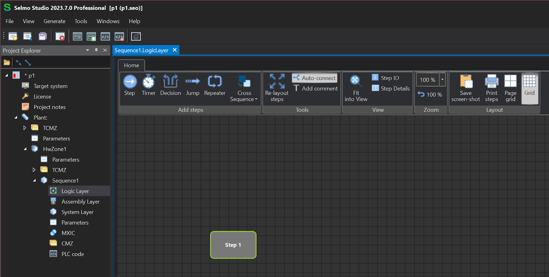
Task: Close the Sequence1.LogicLayer tab
Action: click(175, 50)
